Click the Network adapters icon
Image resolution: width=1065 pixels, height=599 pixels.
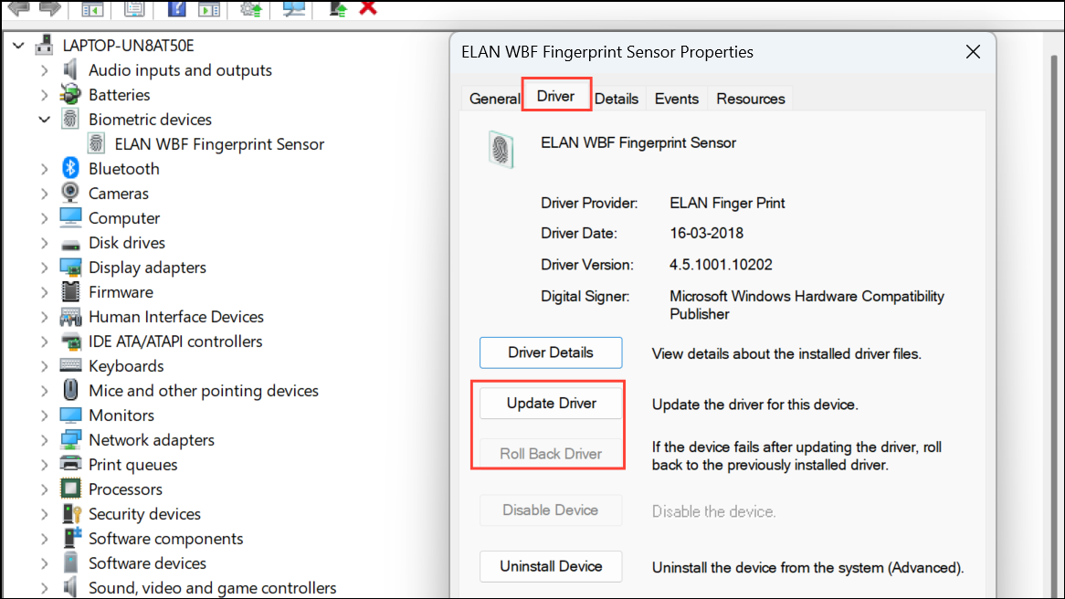coord(70,439)
